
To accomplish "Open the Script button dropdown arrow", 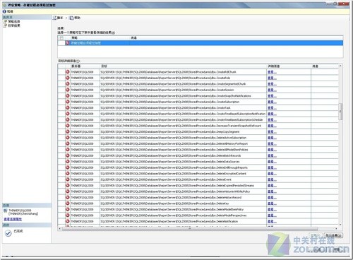I will click(66, 18).
